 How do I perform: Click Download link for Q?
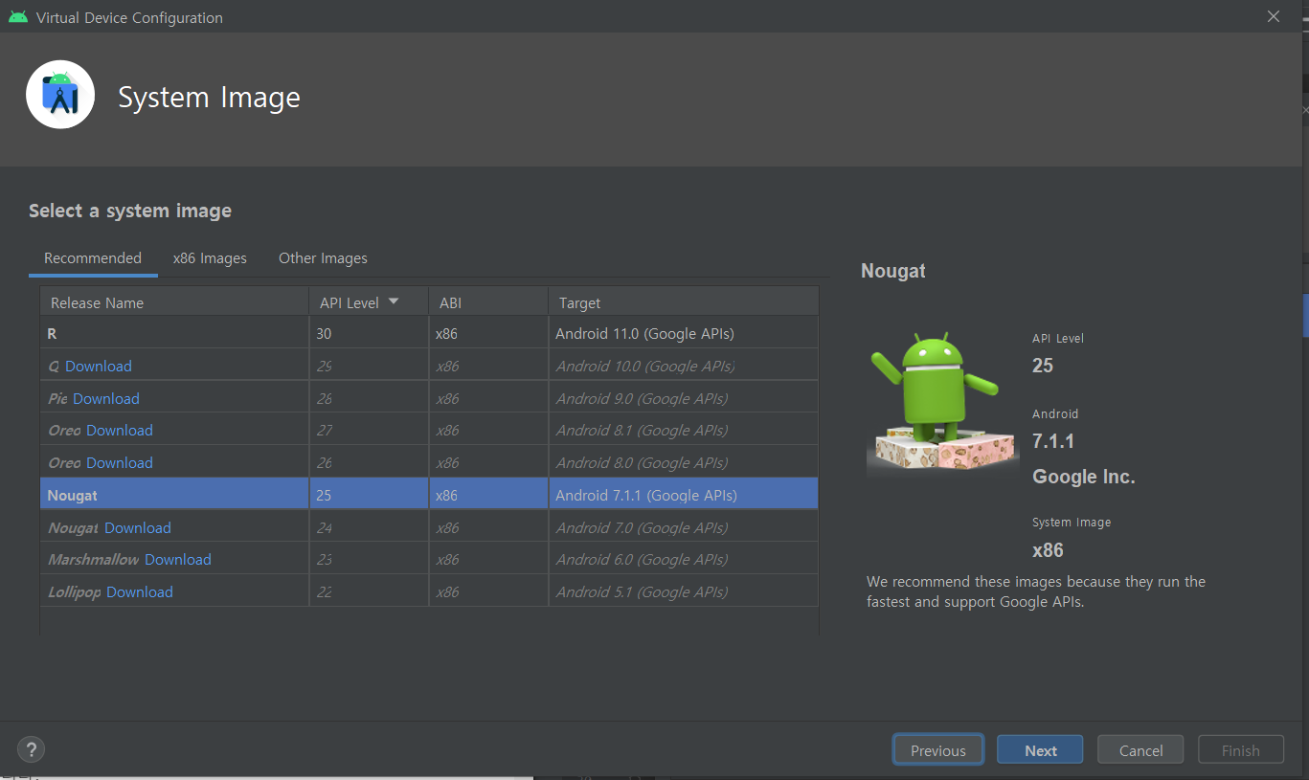(99, 366)
